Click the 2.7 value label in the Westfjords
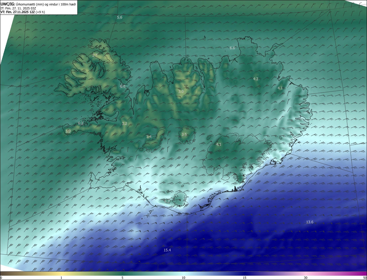Screen dimensions: 367x280 point(95,55)
